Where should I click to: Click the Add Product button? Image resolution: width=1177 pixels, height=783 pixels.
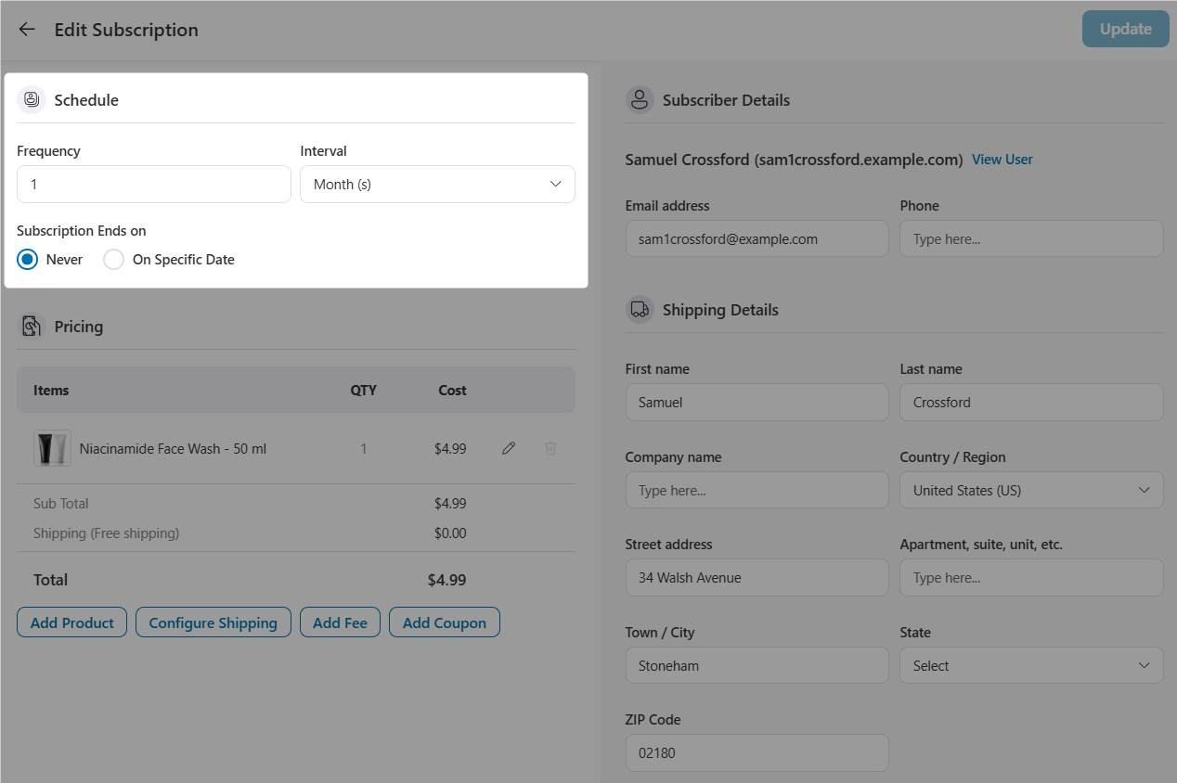point(71,622)
